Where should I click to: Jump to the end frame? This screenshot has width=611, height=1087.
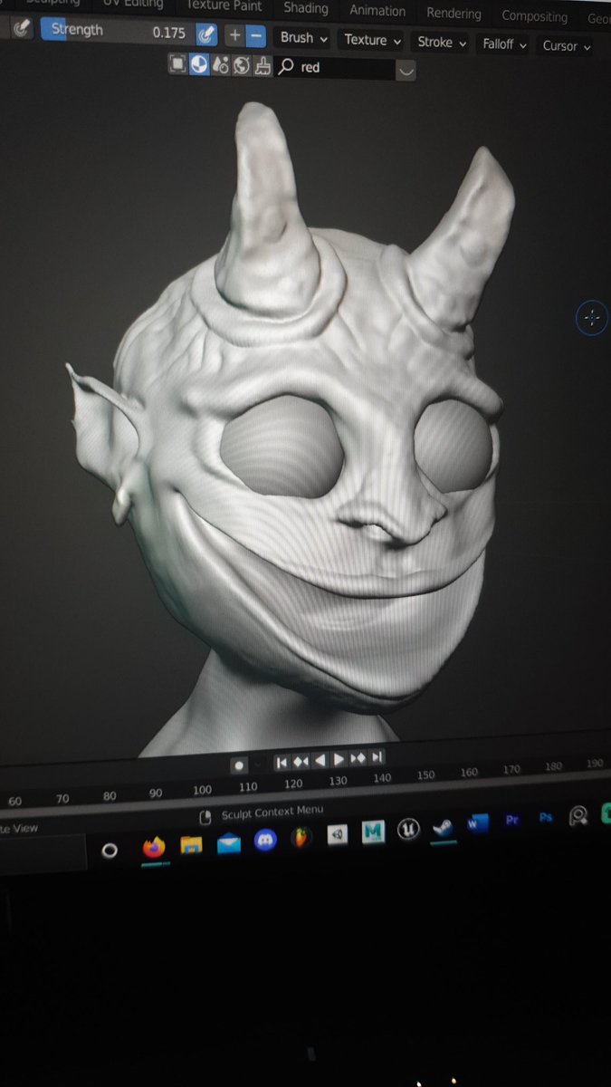pyautogui.click(x=377, y=757)
